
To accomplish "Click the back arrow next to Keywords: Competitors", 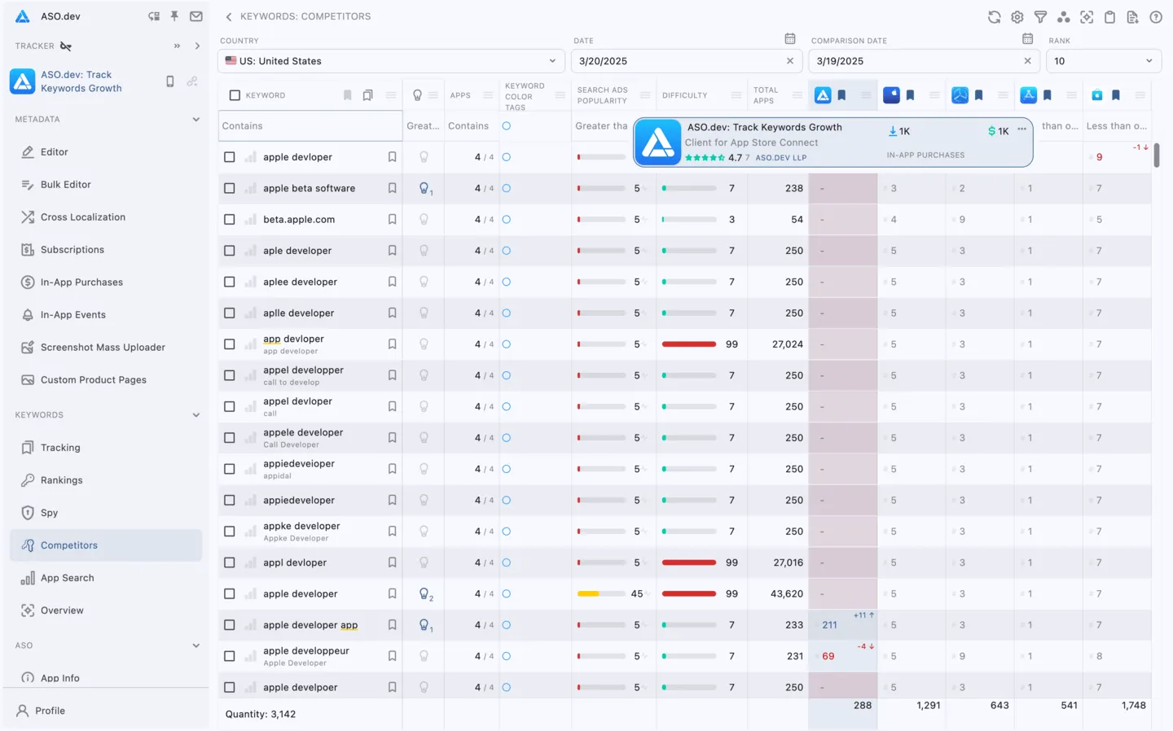I will coord(228,15).
